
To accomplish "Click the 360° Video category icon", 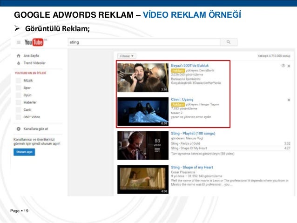I will [x=19, y=117].
